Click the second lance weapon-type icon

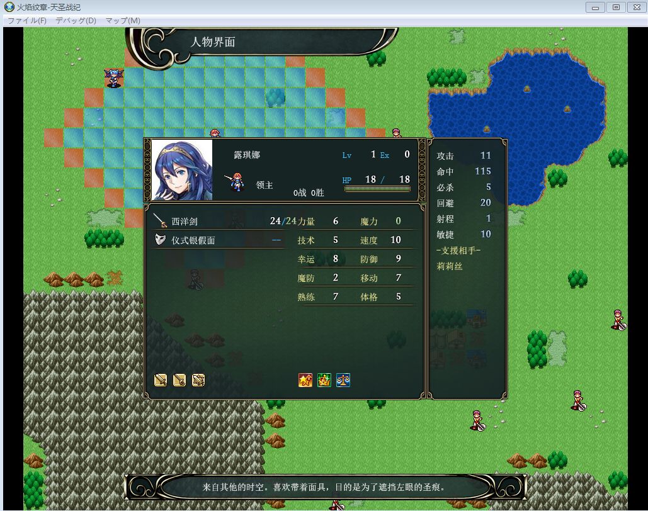(x=179, y=380)
